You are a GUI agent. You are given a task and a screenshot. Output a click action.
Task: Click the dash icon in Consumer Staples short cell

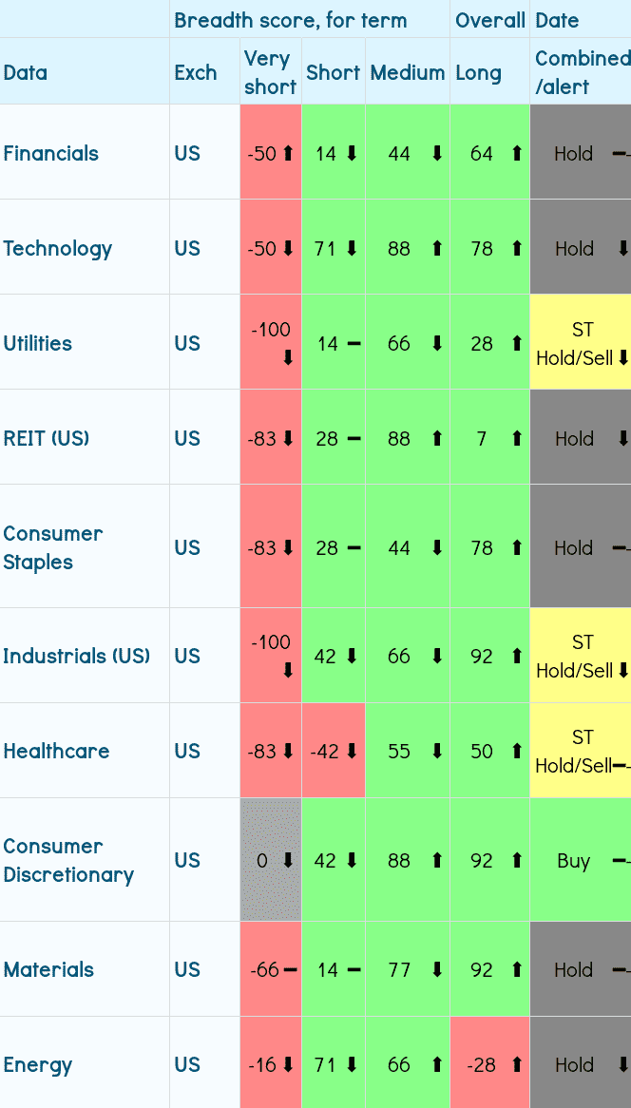[354, 547]
